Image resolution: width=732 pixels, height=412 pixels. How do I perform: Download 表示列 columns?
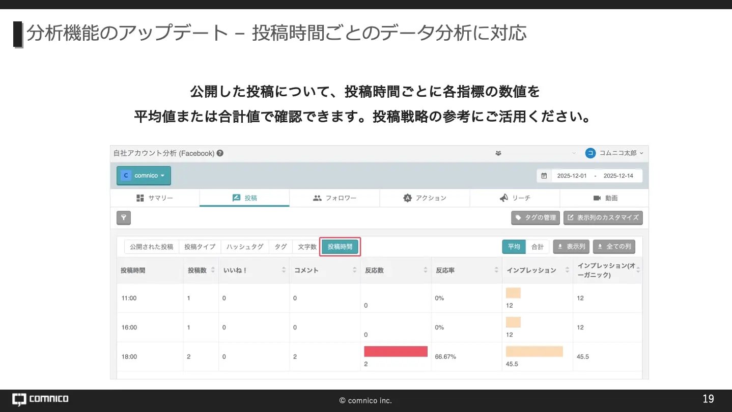(x=571, y=246)
